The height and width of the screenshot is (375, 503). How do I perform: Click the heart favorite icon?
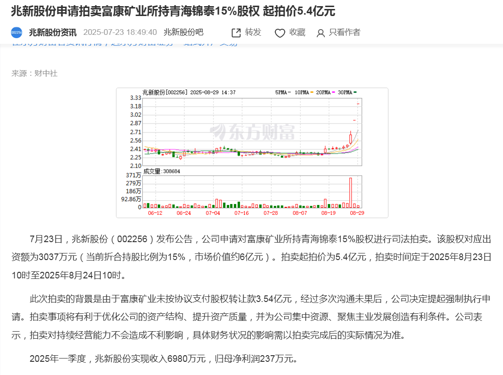(280, 33)
